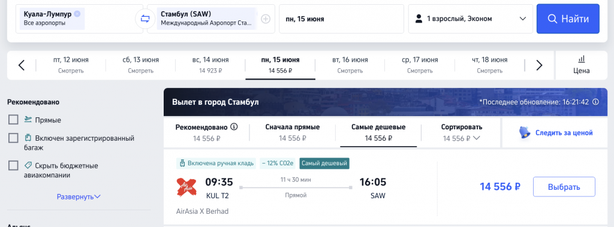The image size is (614, 227).
Task: Open the departure date field пн, 15 июня
Action: [x=341, y=19]
